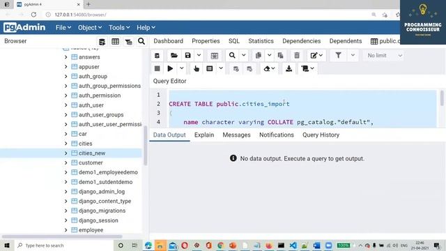The width and height of the screenshot is (446, 251).
Task: Select the Explain results tab
Action: pyautogui.click(x=204, y=135)
